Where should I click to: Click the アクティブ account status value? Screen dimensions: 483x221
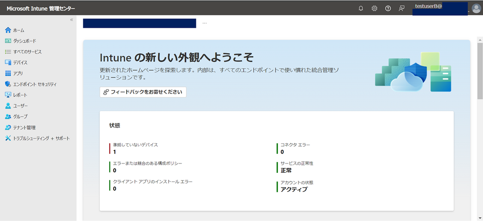point(294,189)
